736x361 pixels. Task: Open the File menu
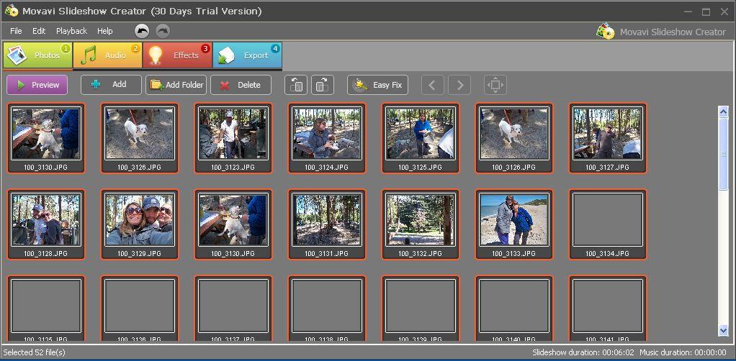[16, 31]
